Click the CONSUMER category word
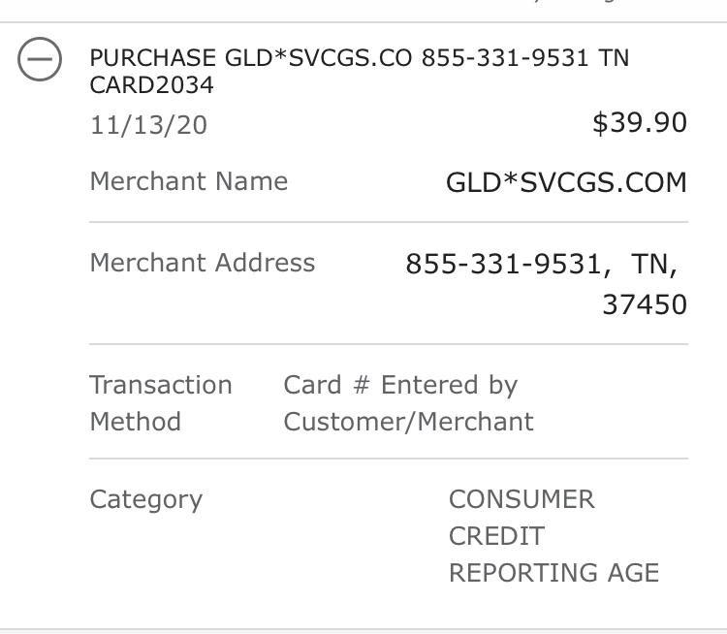This screenshot has width=727, height=634. click(x=522, y=499)
